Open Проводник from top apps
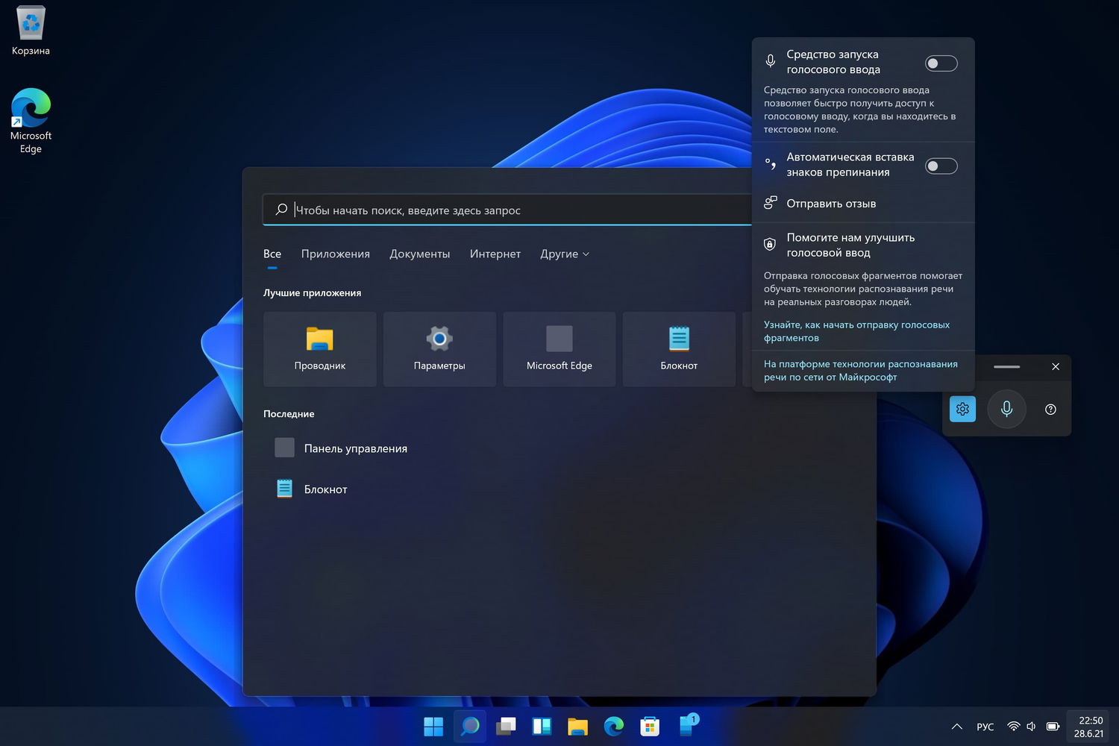Image resolution: width=1119 pixels, height=746 pixels. point(320,349)
